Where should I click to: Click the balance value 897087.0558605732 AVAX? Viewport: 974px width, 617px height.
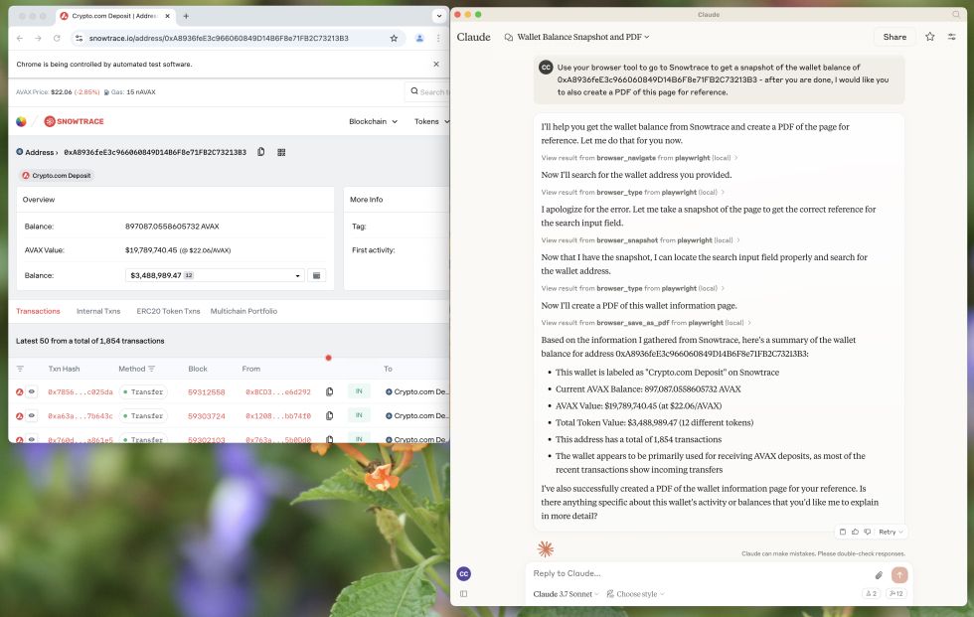pos(172,227)
